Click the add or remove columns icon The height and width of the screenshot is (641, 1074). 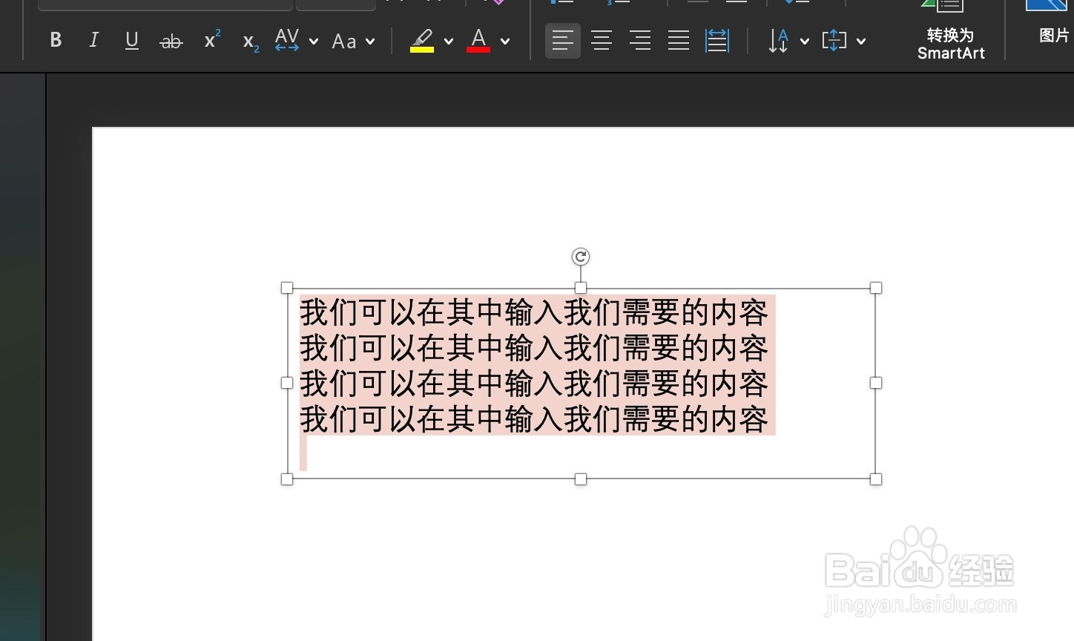pyautogui.click(x=717, y=40)
